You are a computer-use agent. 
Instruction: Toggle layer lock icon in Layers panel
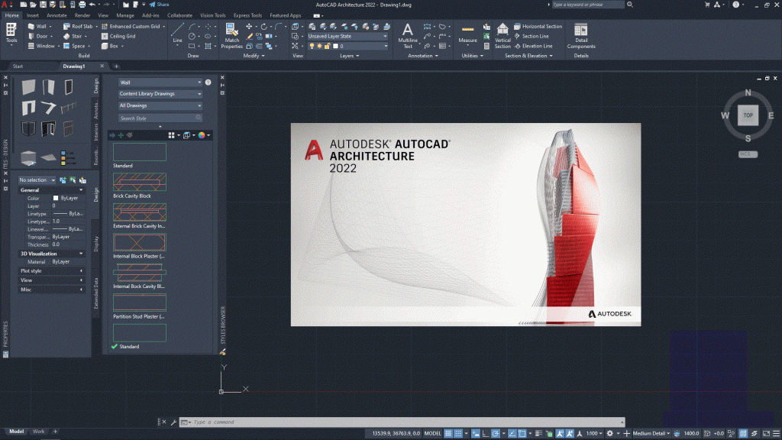[x=327, y=46]
